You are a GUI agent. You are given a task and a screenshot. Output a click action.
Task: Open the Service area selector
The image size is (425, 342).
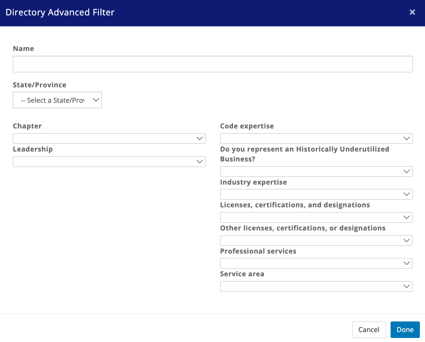pyautogui.click(x=316, y=286)
